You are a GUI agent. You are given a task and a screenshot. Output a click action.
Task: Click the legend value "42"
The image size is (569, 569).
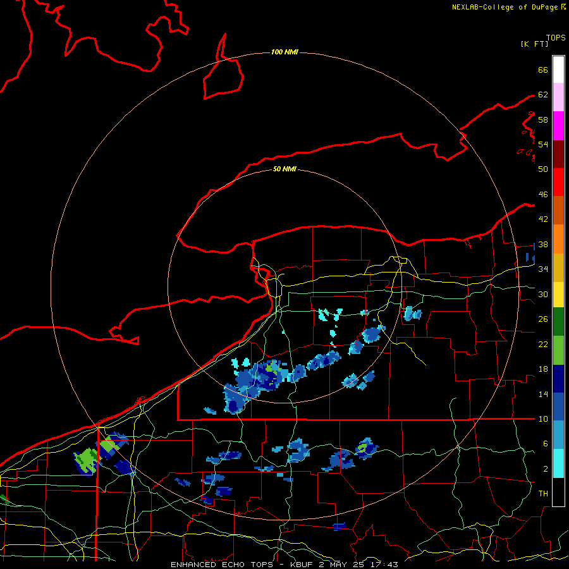pos(543,219)
